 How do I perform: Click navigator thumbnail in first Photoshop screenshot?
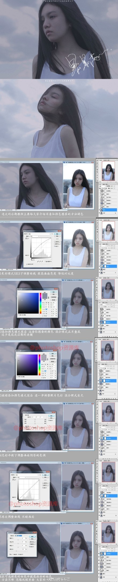(x=108, y=171)
